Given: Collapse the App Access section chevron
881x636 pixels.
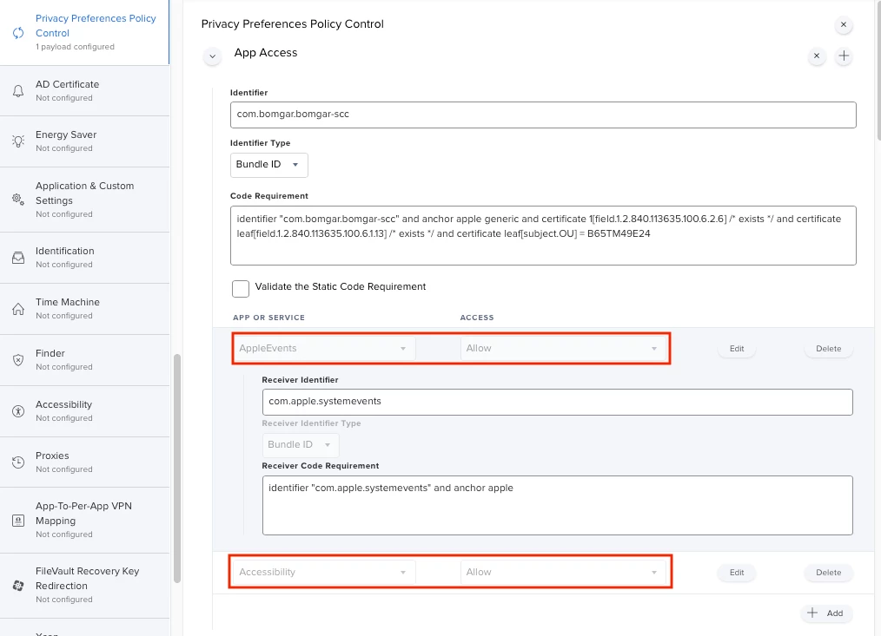Looking at the screenshot, I should pos(212,56).
